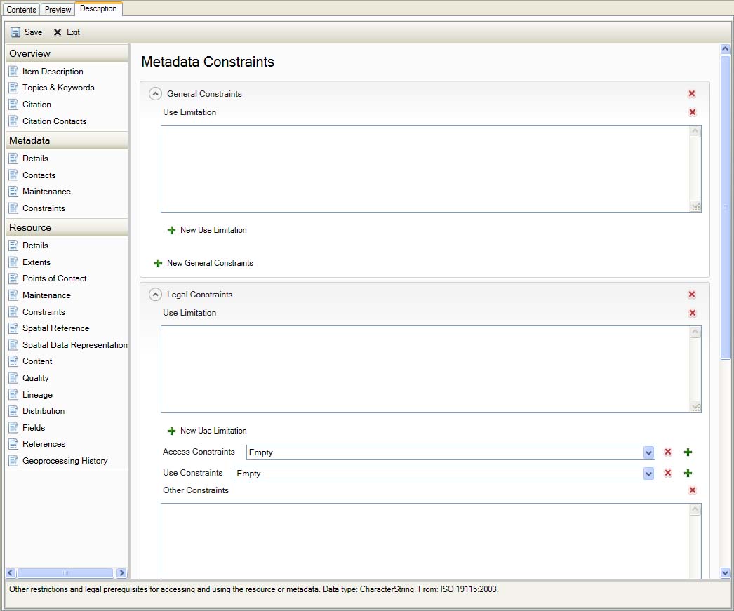Add another Use Constraints entry
Image resolution: width=734 pixels, height=611 pixels.
tap(688, 474)
